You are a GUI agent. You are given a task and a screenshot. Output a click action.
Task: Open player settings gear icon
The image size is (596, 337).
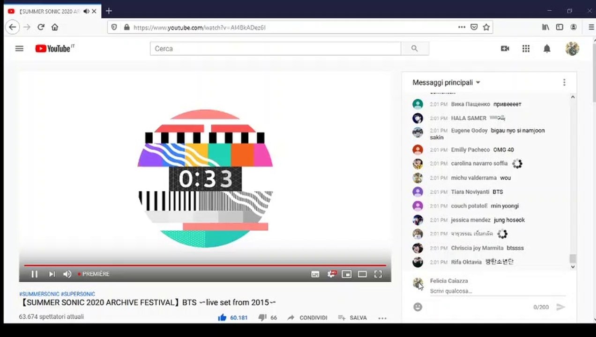pyautogui.click(x=331, y=274)
